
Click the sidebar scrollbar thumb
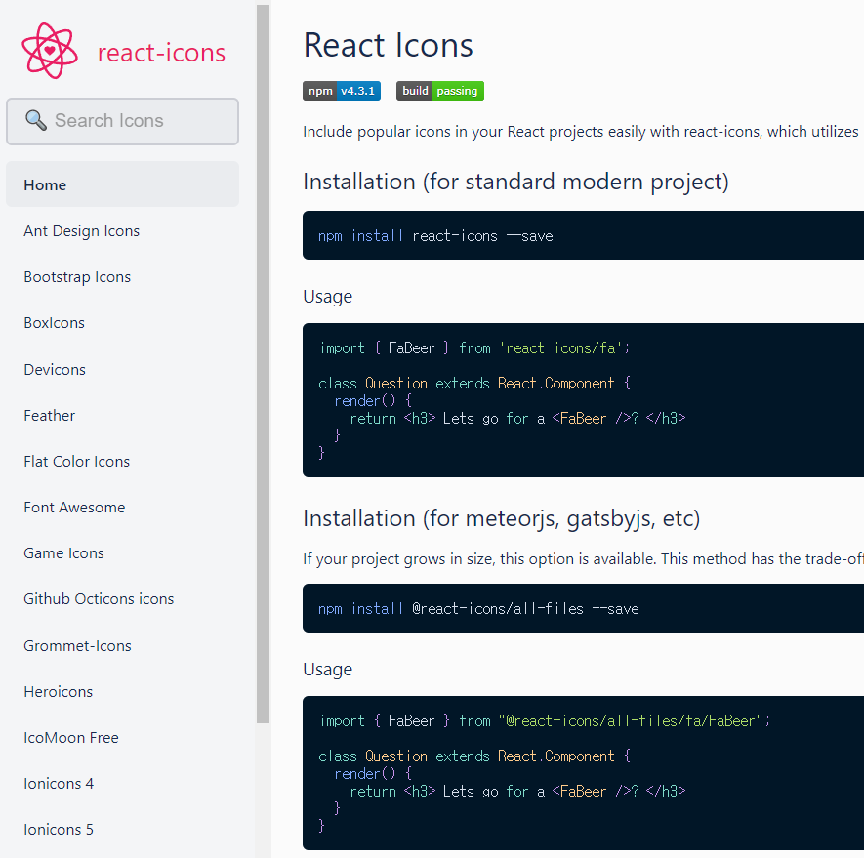(262, 361)
